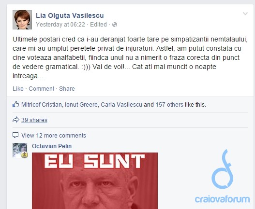The height and width of the screenshot is (209, 255).
Task: Open the post options chevron dropdown
Action: (x=245, y=14)
